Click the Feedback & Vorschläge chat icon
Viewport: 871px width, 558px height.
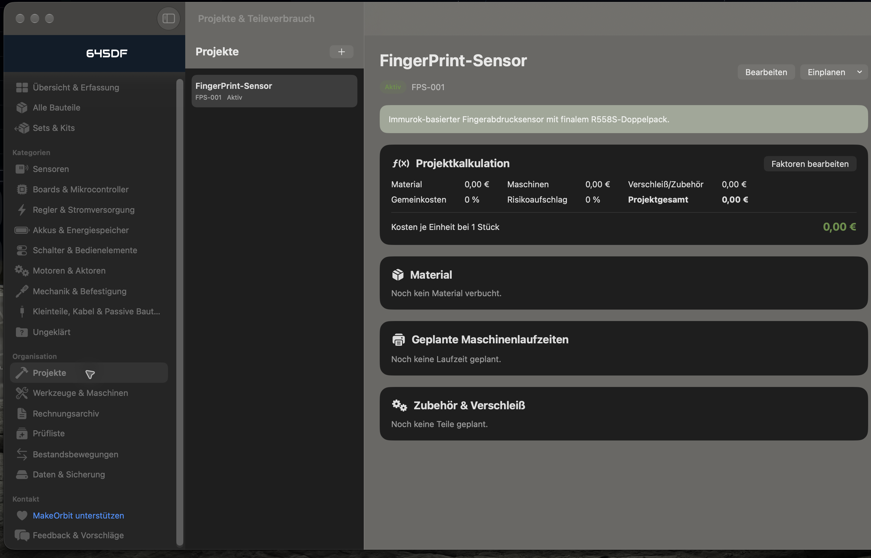[22, 535]
